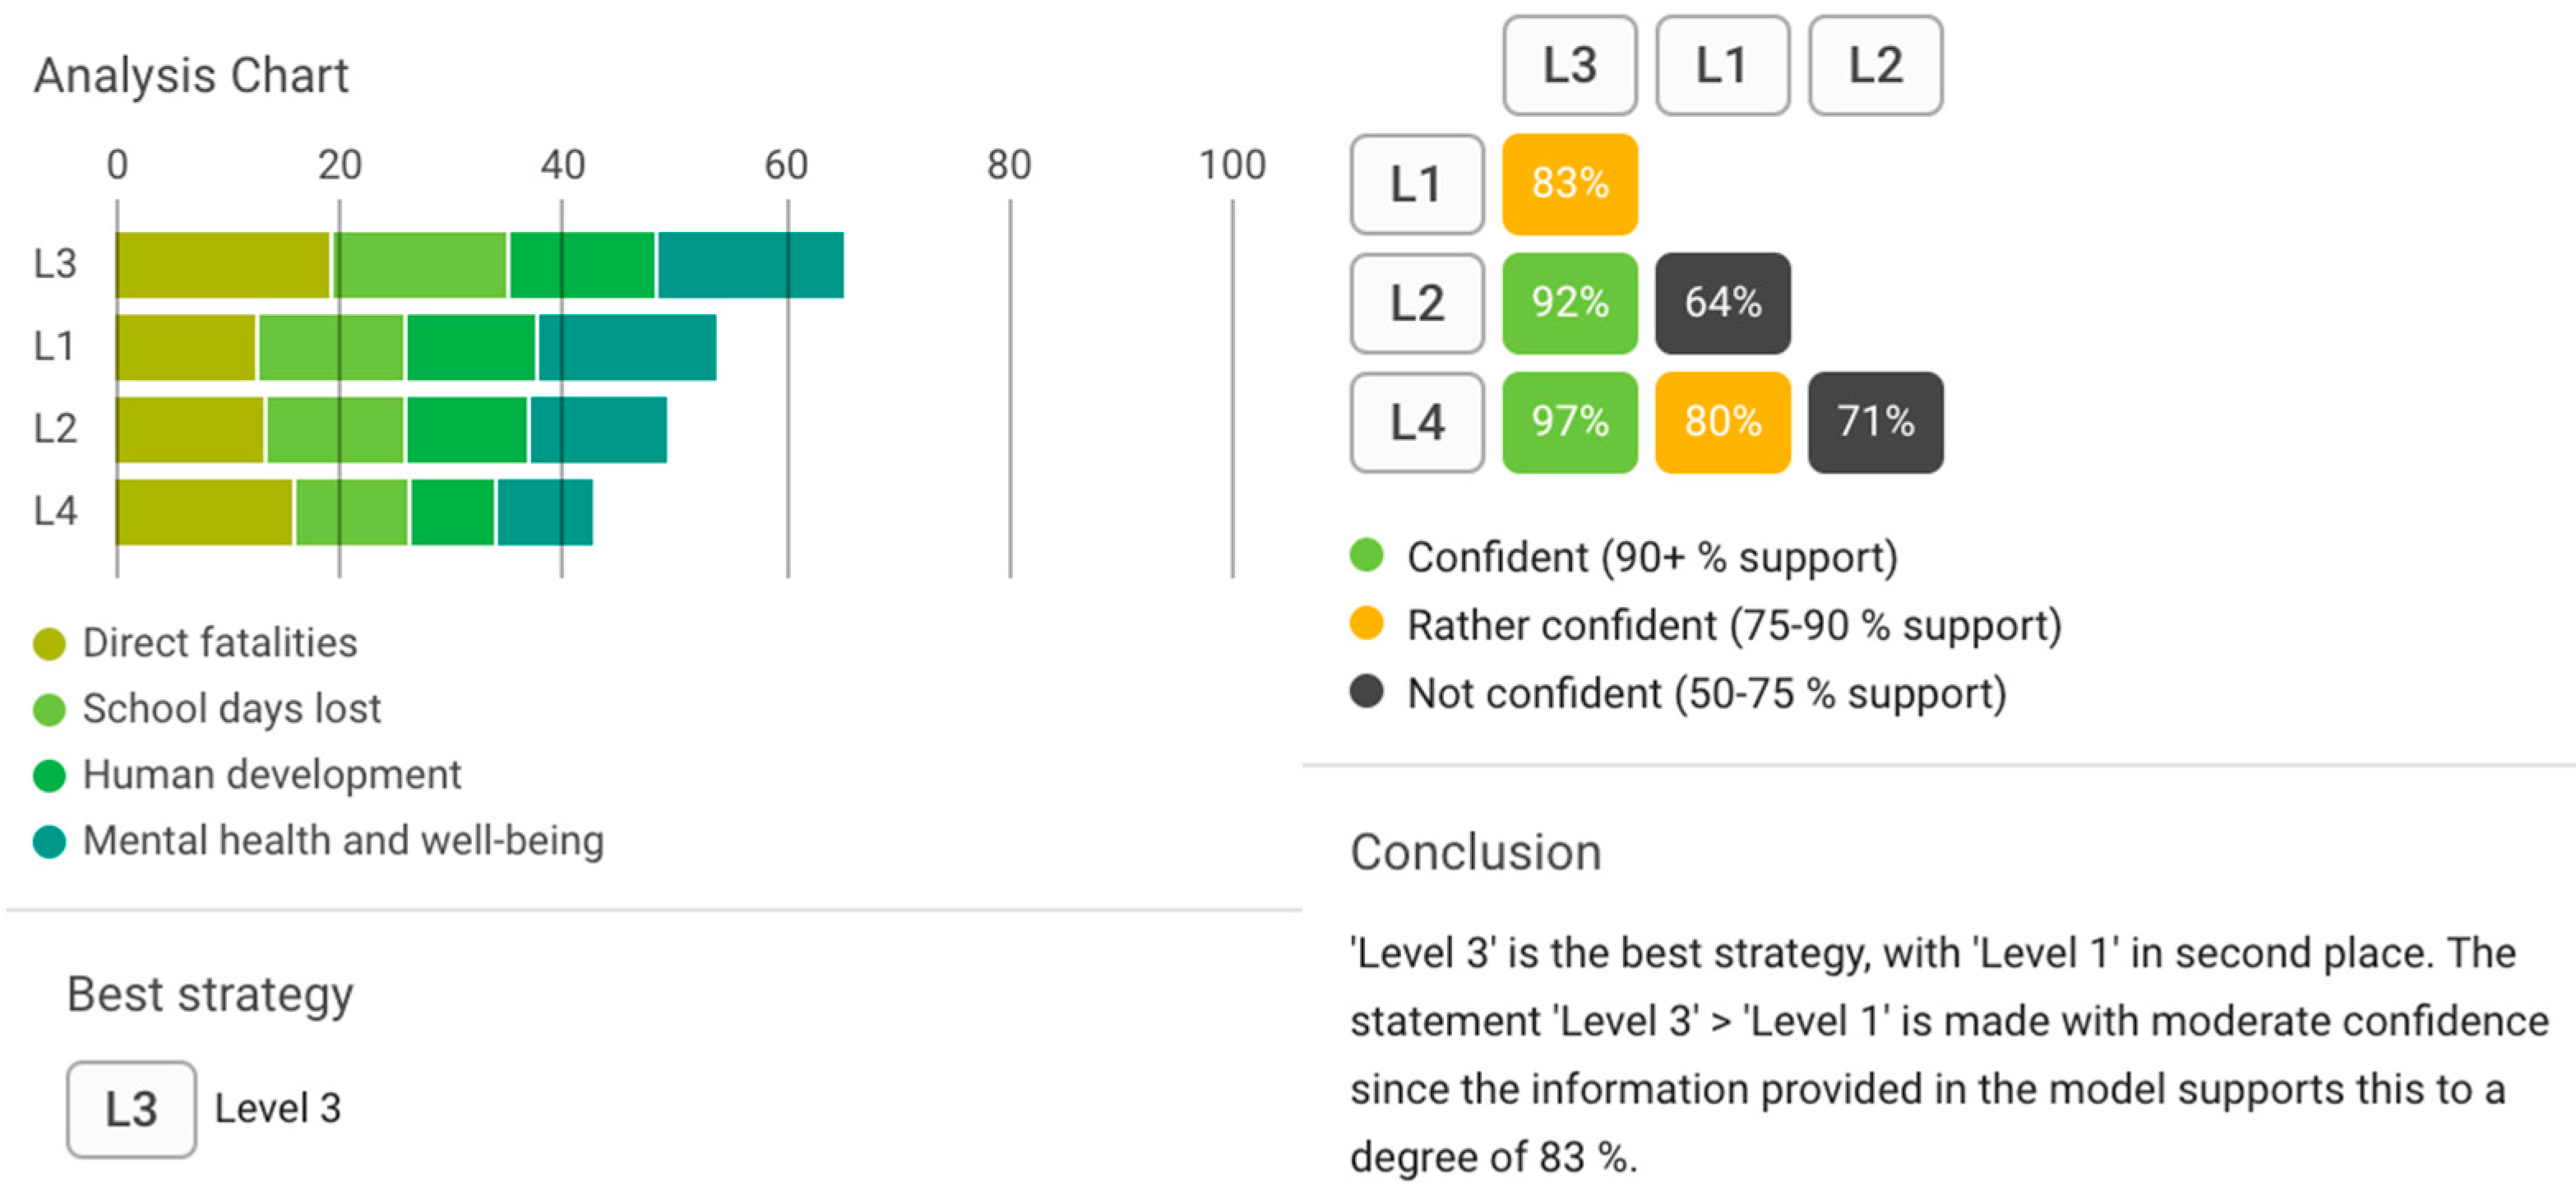Click the Direct fatalities legend dot
Screen dimensions: 2576x1195
pos(49,644)
